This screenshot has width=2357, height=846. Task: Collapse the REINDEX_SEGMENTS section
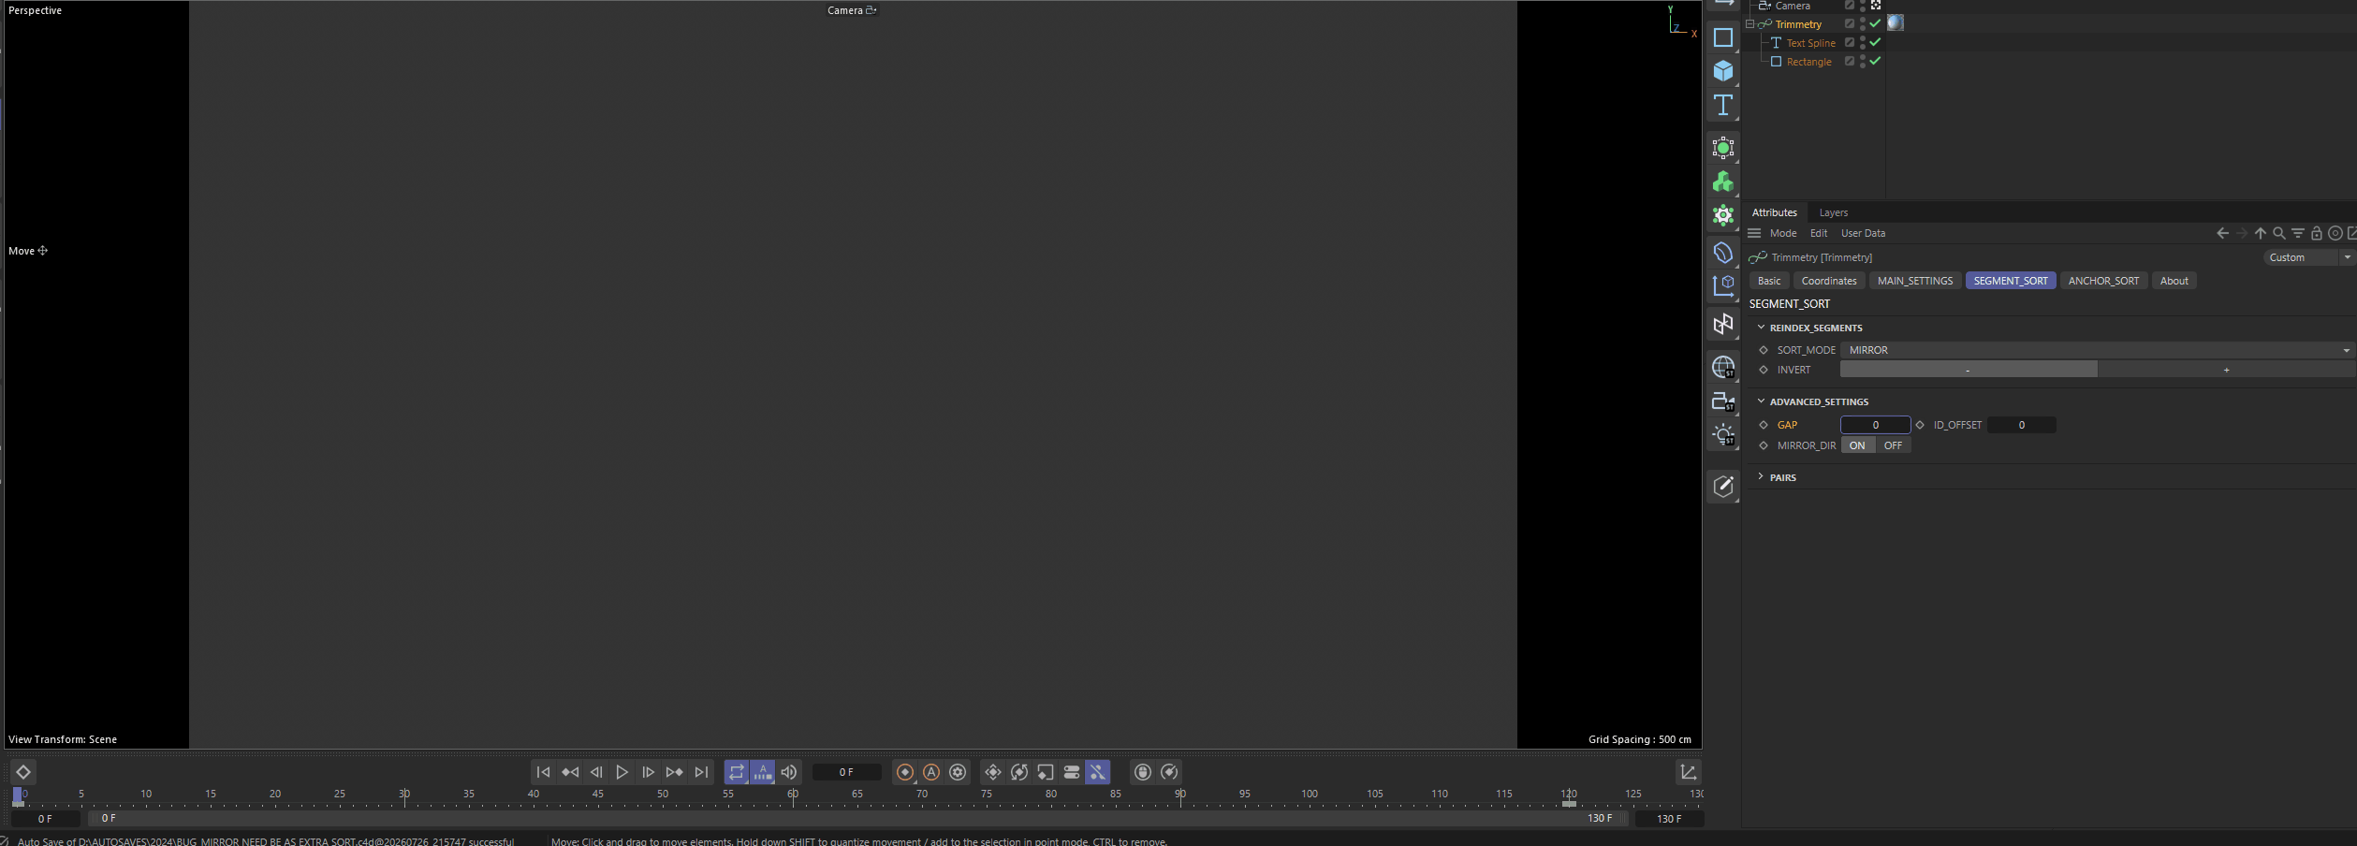(x=1761, y=328)
